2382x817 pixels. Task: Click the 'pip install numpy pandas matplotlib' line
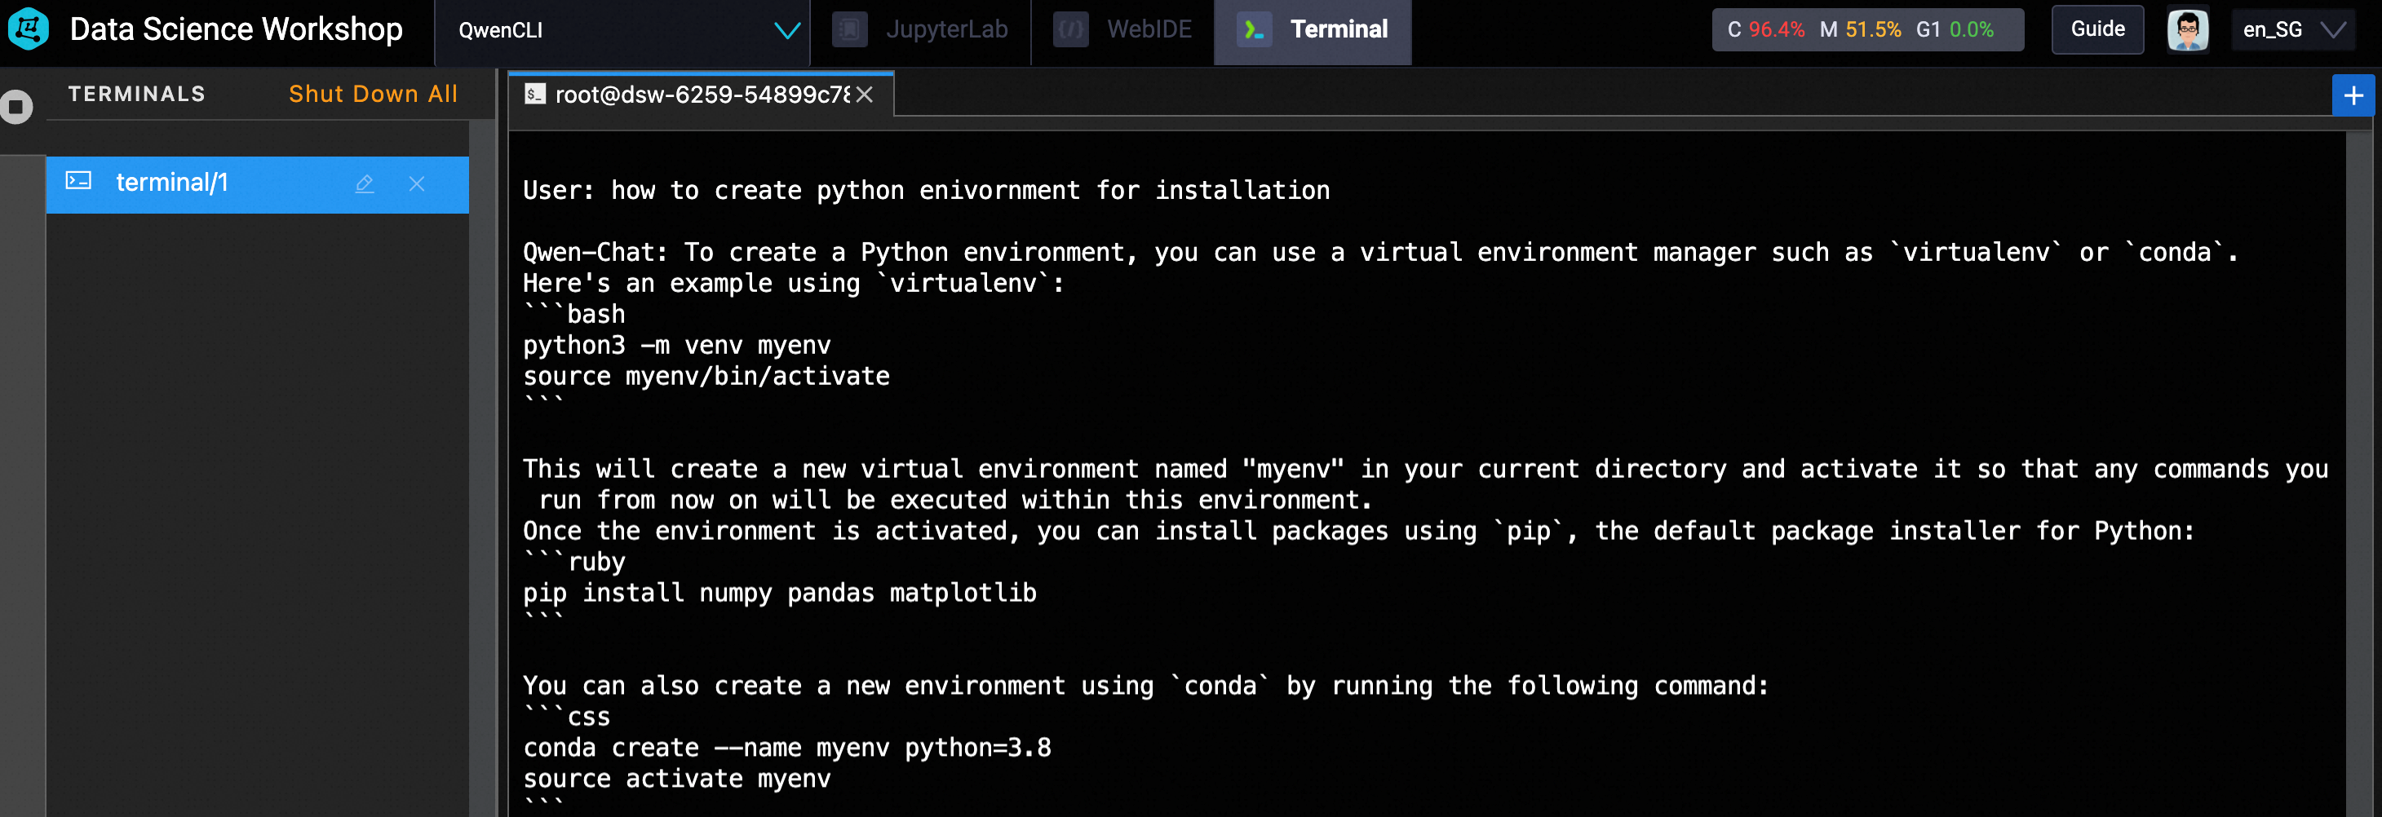[x=780, y=594]
